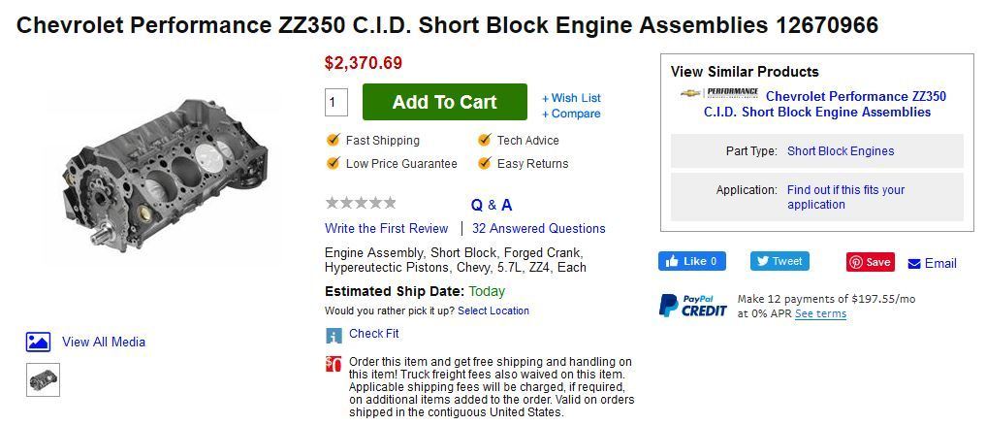Click the Chevrolet Performance brand logo
Image resolution: width=986 pixels, height=425 pixels.
(718, 94)
